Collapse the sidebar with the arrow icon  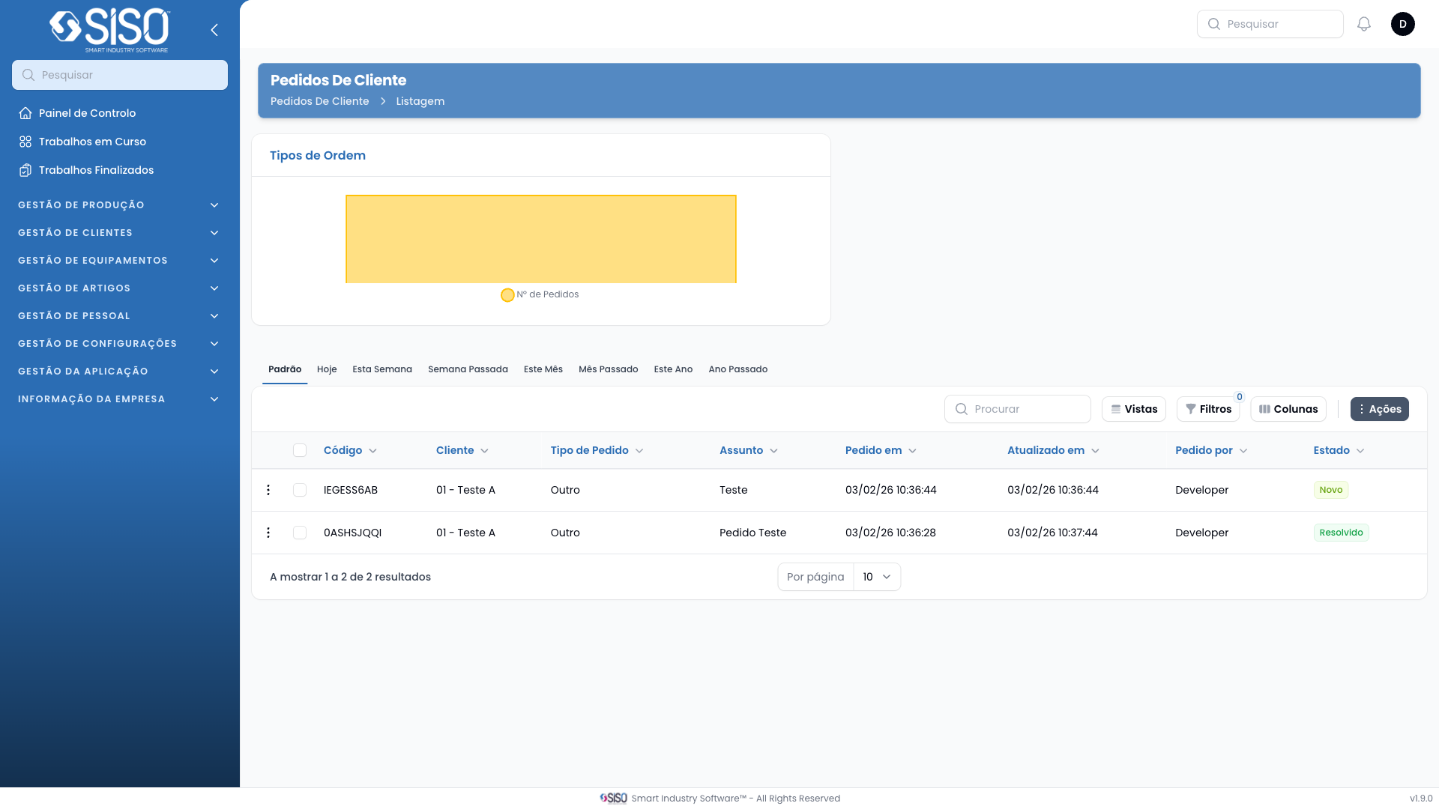click(214, 30)
